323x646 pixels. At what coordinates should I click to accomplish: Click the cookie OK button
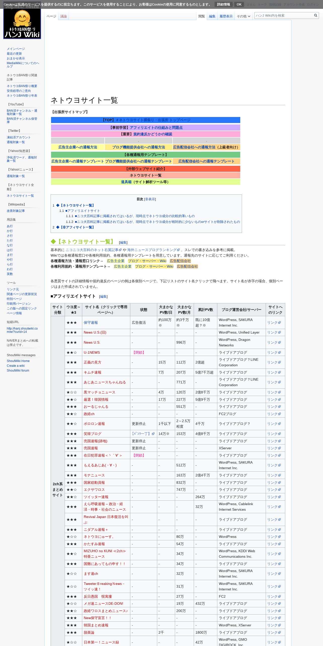tap(239, 5)
